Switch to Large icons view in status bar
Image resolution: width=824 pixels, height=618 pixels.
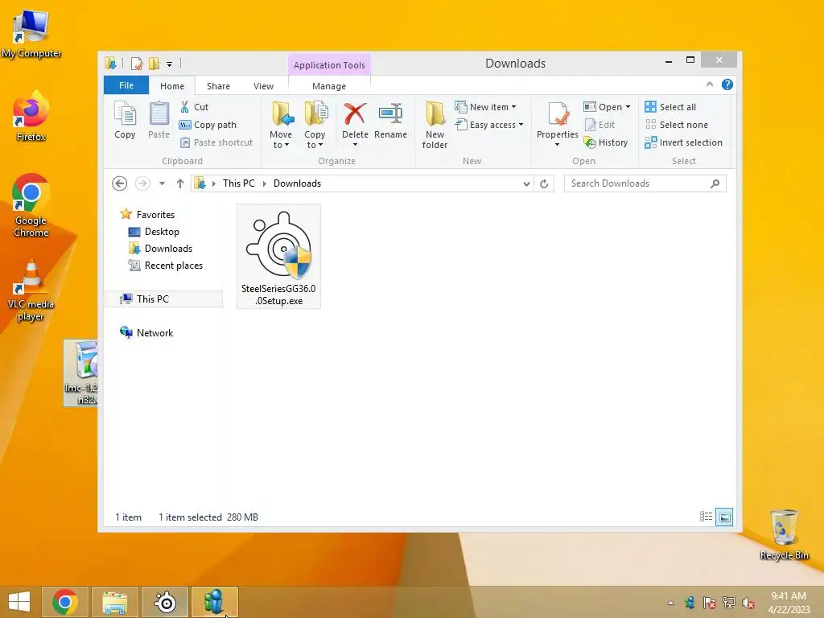(724, 517)
